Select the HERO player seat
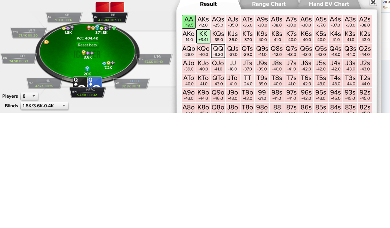Viewport: 390px width, 228px height. (x=87, y=92)
